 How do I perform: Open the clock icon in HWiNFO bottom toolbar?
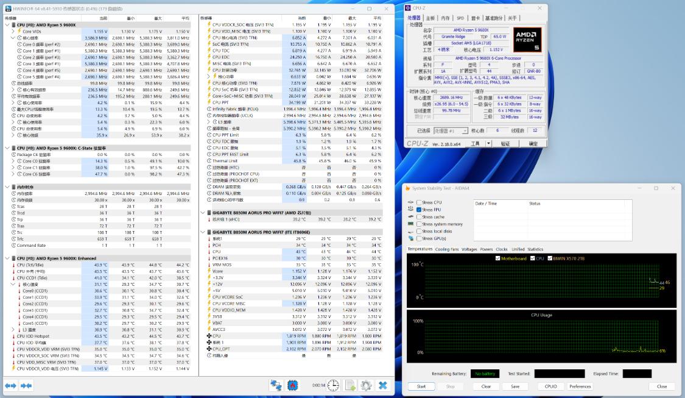click(x=332, y=385)
